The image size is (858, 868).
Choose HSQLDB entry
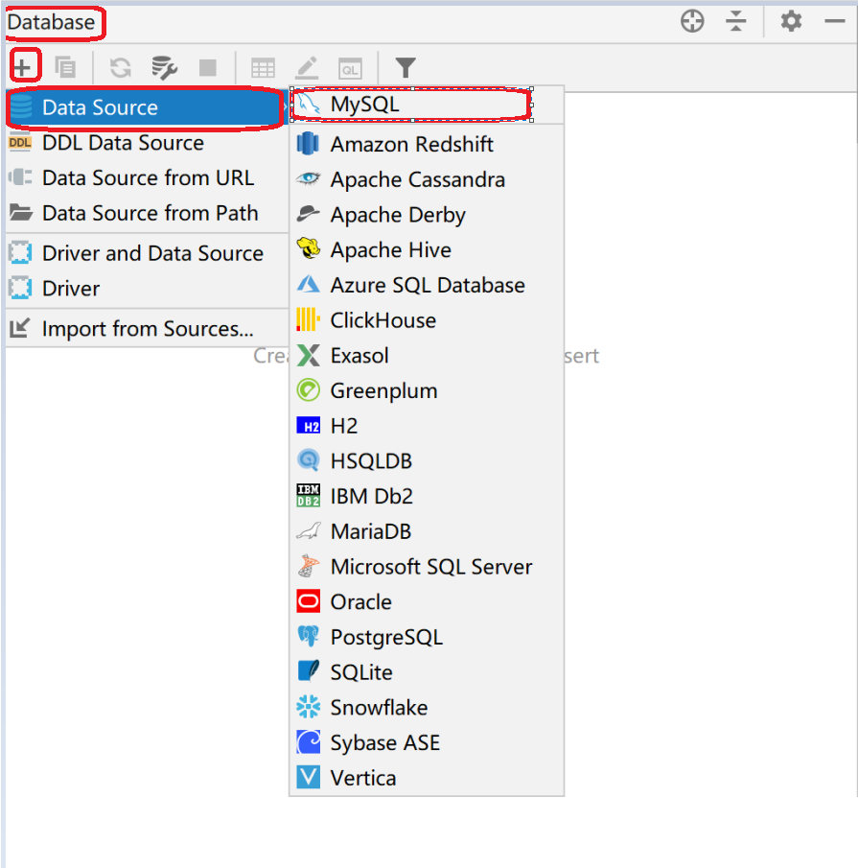pyautogui.click(x=427, y=461)
